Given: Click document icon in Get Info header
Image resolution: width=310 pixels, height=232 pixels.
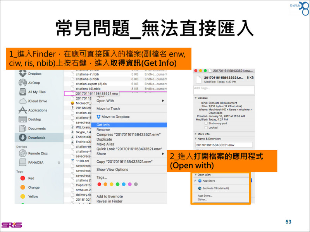Looking at the screenshot, I should pos(199,79).
